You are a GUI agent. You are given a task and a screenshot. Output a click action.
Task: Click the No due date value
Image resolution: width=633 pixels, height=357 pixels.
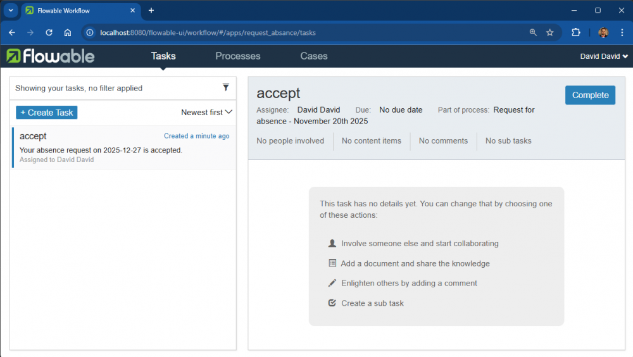pyautogui.click(x=401, y=110)
